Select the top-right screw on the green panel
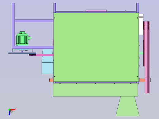The width and height of the screenshot is (159, 119). 137,18
